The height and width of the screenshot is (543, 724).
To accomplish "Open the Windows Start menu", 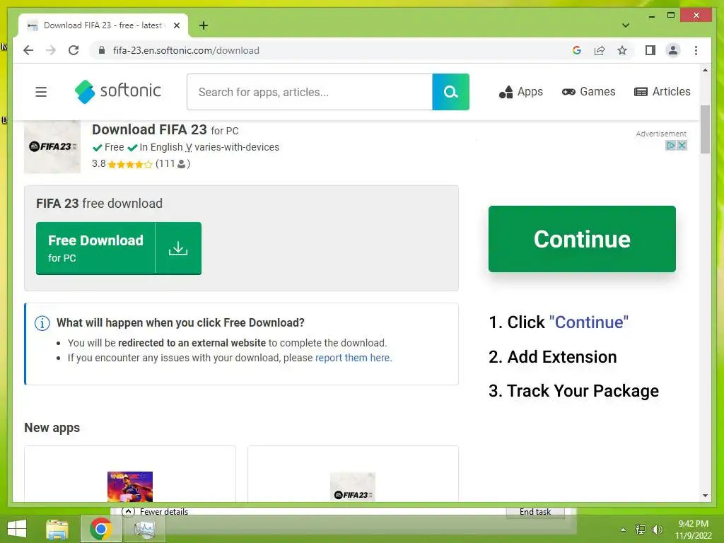I will point(17,529).
